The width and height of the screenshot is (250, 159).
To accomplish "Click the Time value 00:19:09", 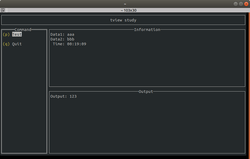I will (76, 44).
